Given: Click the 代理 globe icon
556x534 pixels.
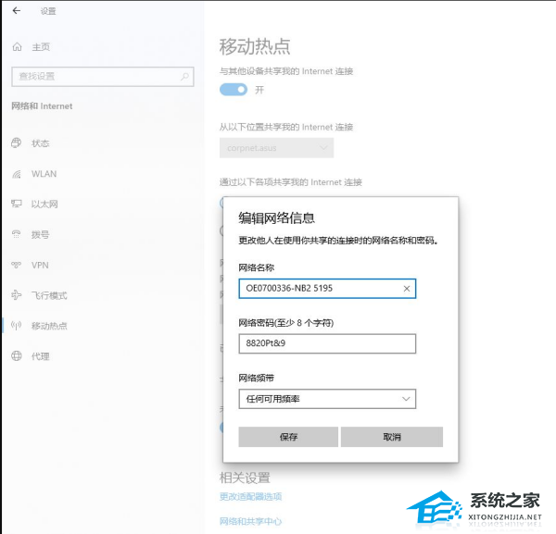Looking at the screenshot, I should (17, 356).
